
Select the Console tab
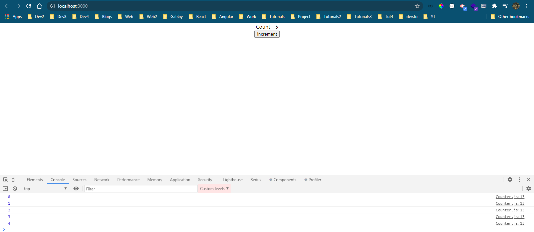[58, 180]
